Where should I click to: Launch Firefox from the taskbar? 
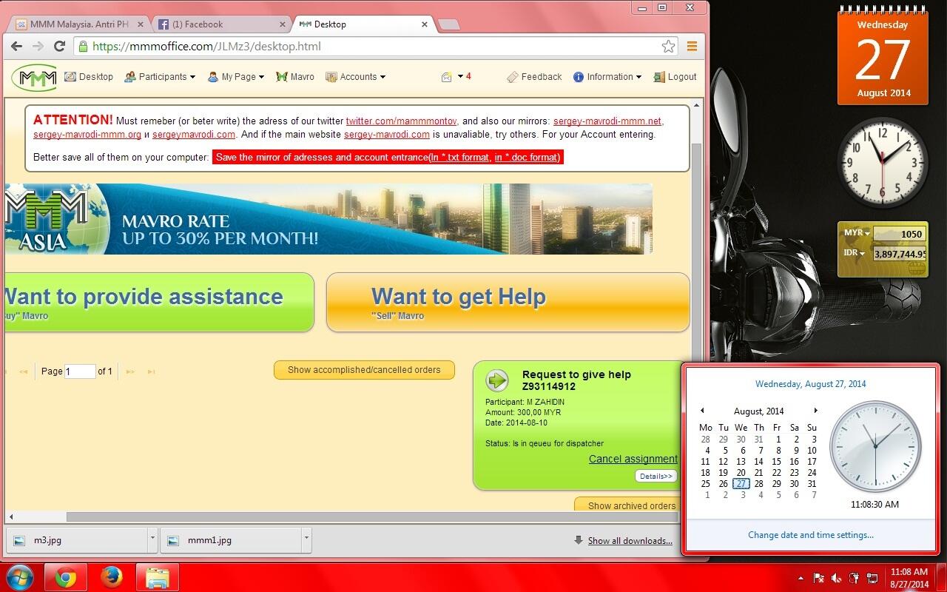pyautogui.click(x=112, y=578)
